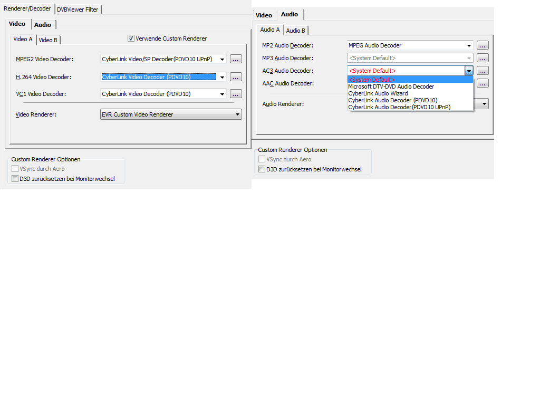
Task: Open MP2 Audio Decoder properties button
Action: pyautogui.click(x=483, y=45)
